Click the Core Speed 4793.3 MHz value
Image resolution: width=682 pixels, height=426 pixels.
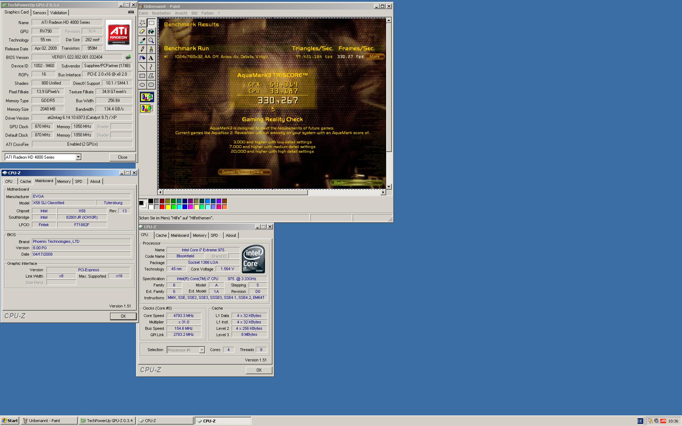[x=184, y=316]
